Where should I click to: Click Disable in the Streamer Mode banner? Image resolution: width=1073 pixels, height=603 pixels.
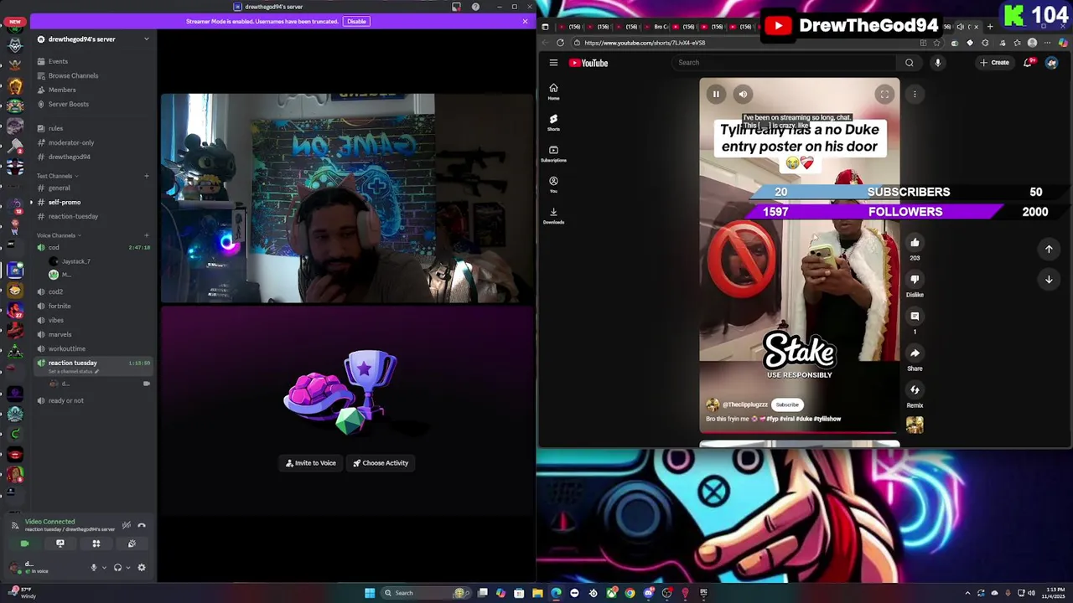point(356,21)
